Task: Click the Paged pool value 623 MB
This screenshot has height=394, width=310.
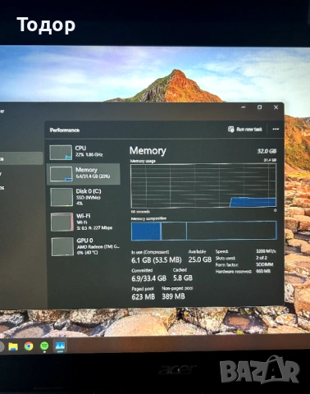Action: click(x=144, y=296)
